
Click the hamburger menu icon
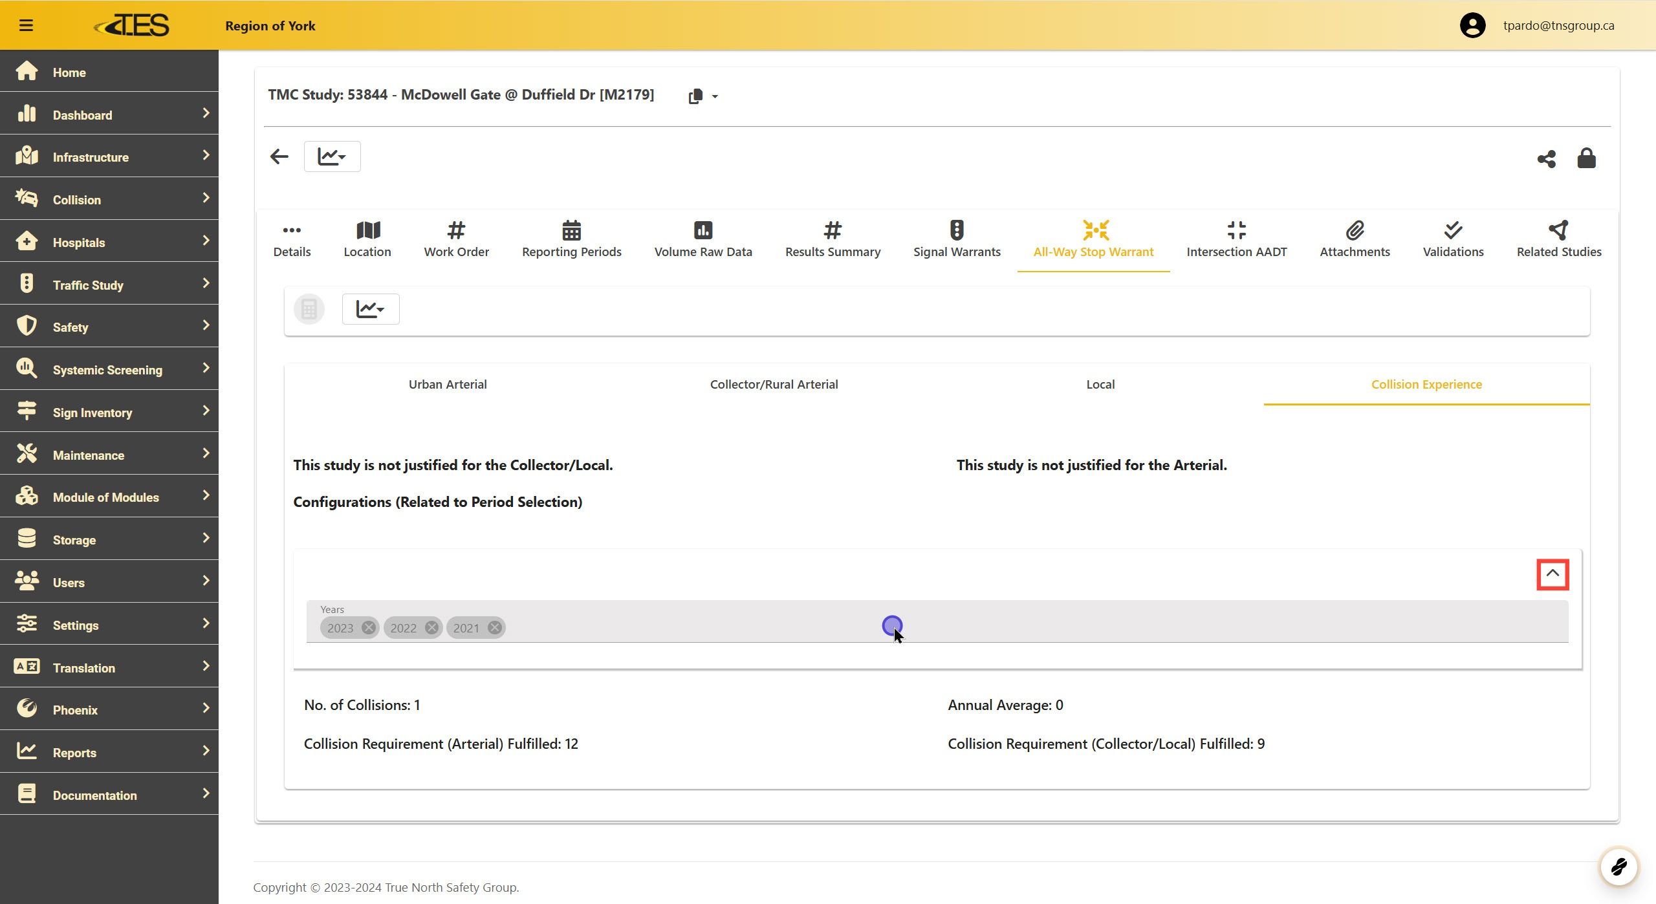point(26,25)
